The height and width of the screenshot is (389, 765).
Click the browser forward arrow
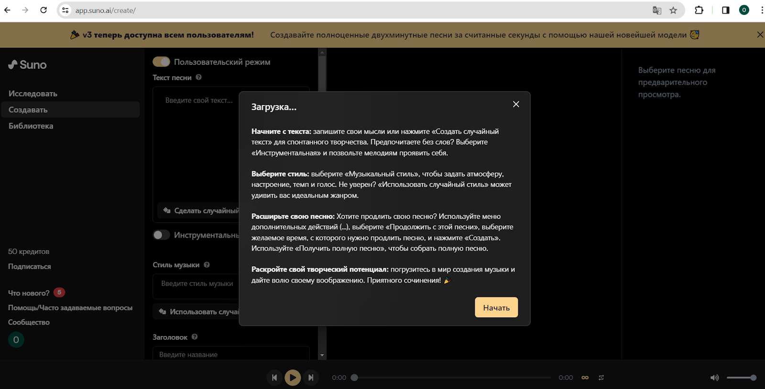[x=25, y=10]
